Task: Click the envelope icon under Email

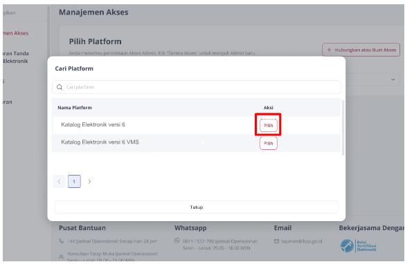Action: coord(276,241)
